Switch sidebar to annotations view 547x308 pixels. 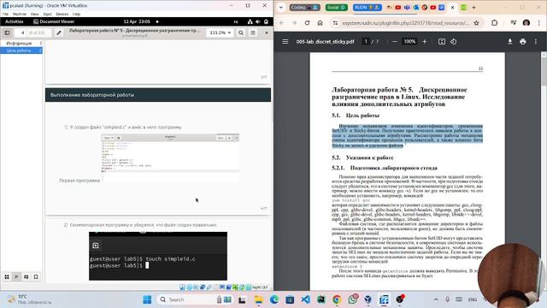[x=26, y=277]
